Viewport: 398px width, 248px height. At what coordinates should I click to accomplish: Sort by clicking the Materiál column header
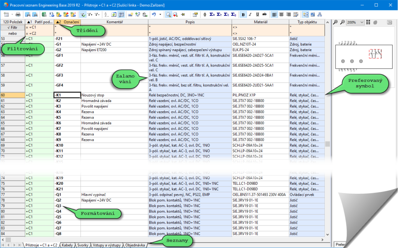pos(260,22)
